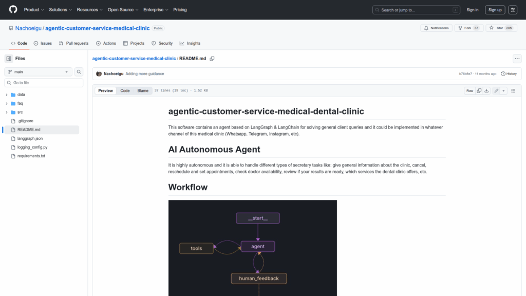Click the repository icon beside Nachoeigu
This screenshot has height=296, width=526.
click(x=11, y=28)
